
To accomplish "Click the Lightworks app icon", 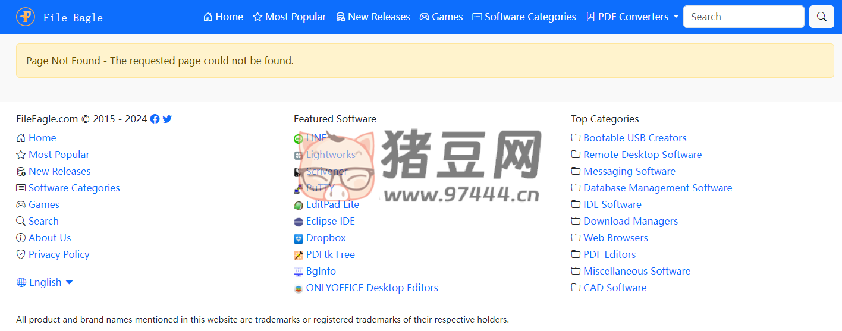I will pos(299,155).
